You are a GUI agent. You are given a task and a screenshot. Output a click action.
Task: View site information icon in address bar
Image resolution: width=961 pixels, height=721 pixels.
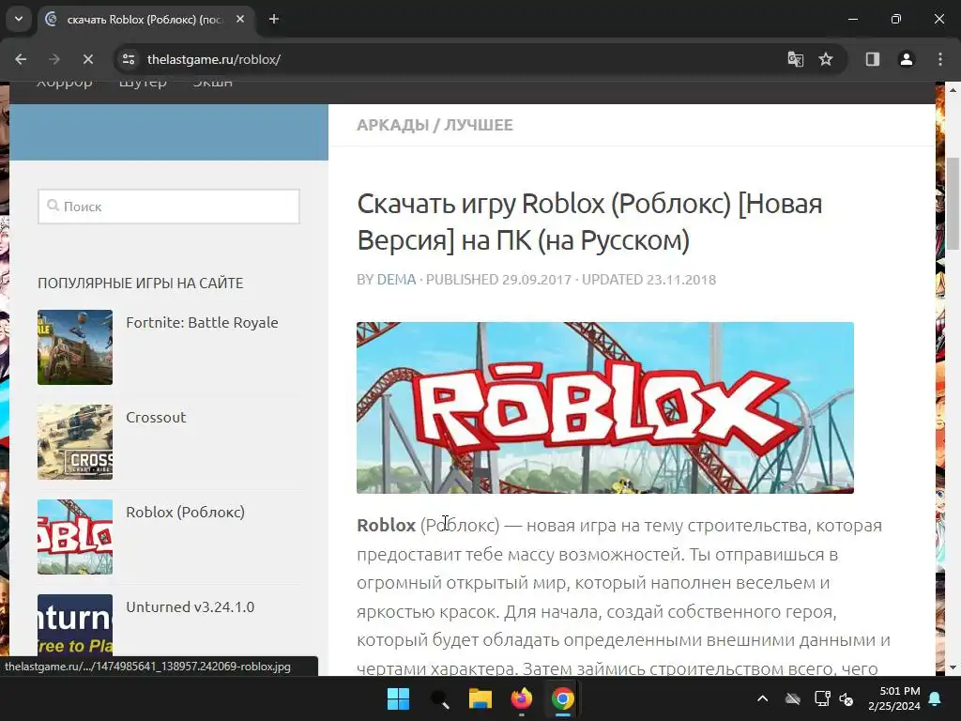129,59
